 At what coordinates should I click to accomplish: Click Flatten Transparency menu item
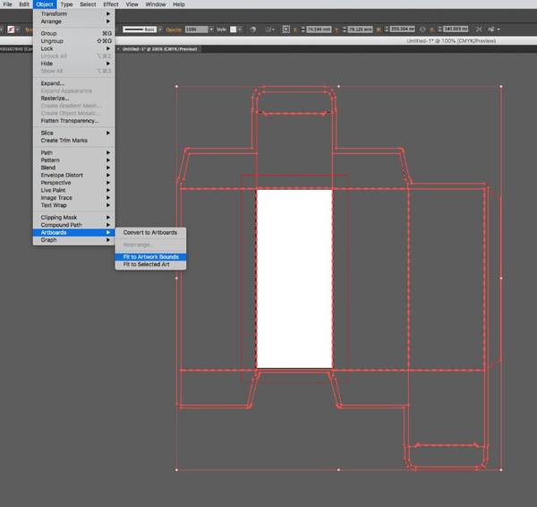point(70,121)
